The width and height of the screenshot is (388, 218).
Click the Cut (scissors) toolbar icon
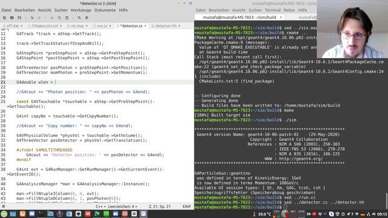coord(52,18)
